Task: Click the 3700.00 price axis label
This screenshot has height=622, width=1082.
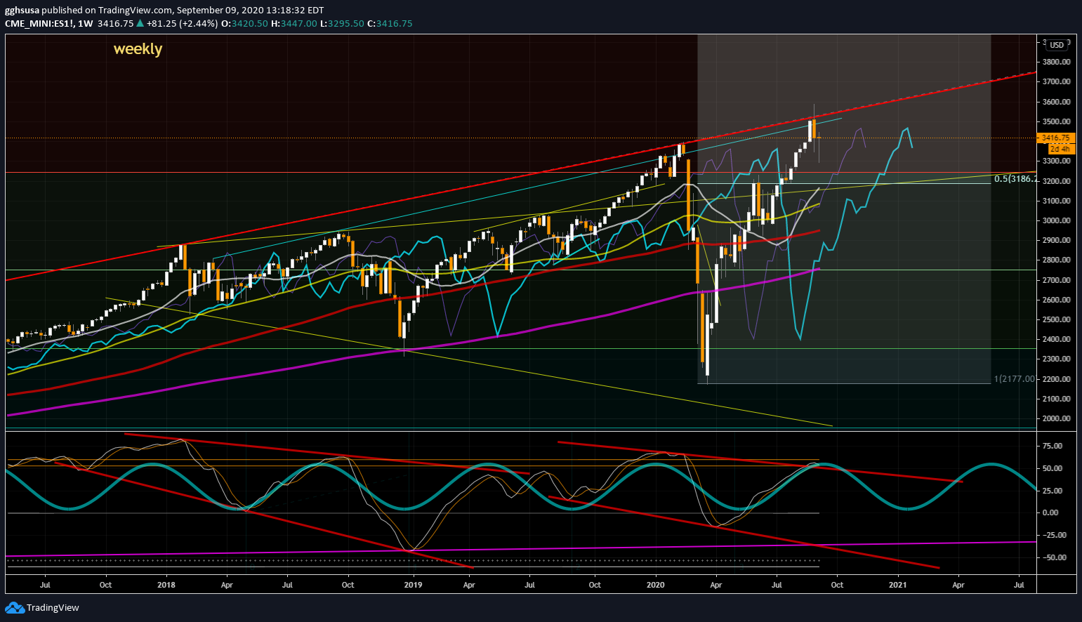Action: click(x=1056, y=81)
